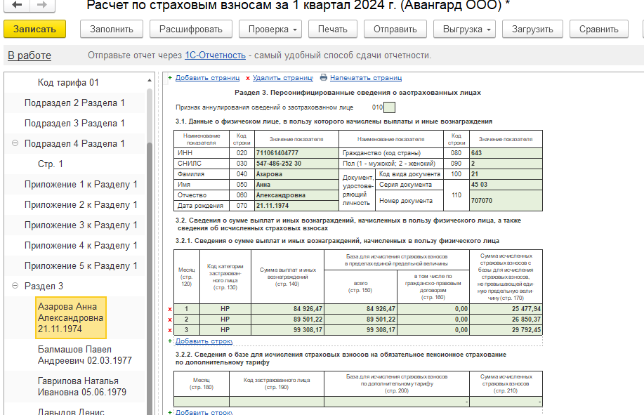Click the empty Месяц стр. 180 cell
The width and height of the screenshot is (644, 415).
coord(202,402)
